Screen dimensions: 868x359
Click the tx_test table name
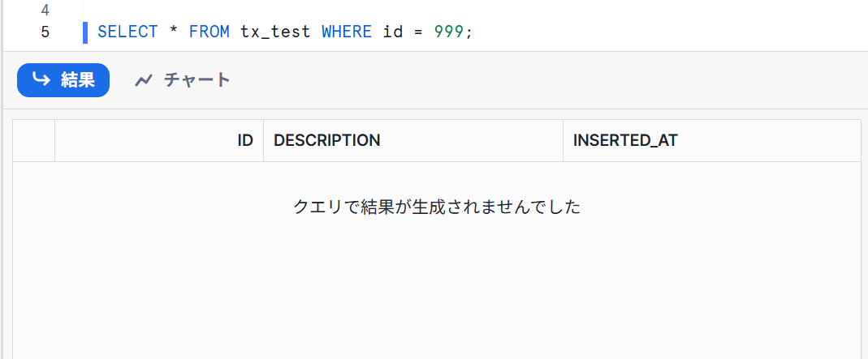(x=276, y=32)
